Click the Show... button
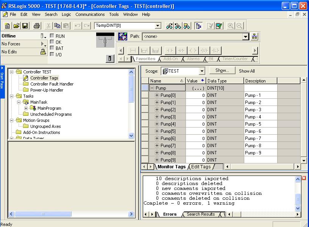The height and width of the screenshot is (227, 309). (x=222, y=70)
